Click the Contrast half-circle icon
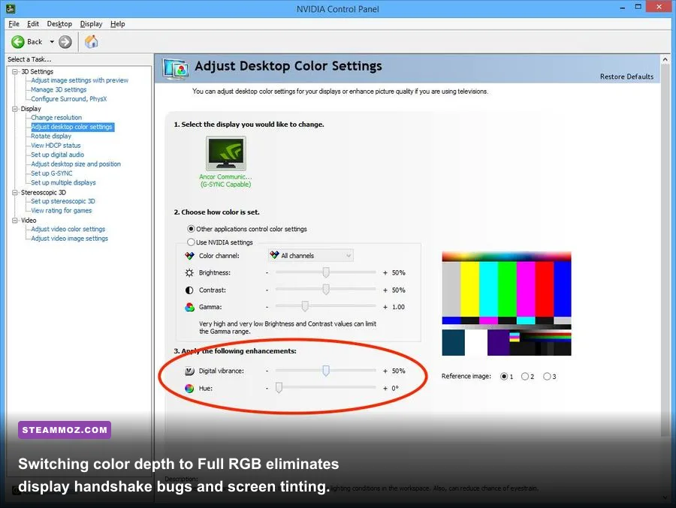This screenshot has height=508, width=676. [189, 290]
